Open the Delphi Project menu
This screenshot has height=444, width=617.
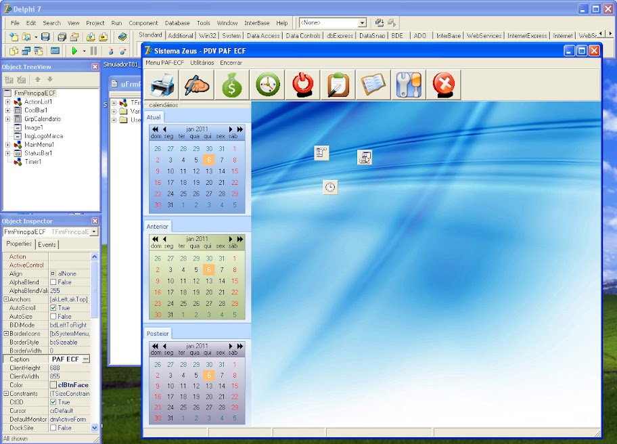click(x=95, y=23)
